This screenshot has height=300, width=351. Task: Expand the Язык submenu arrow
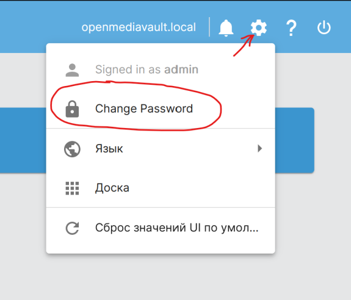pos(259,148)
